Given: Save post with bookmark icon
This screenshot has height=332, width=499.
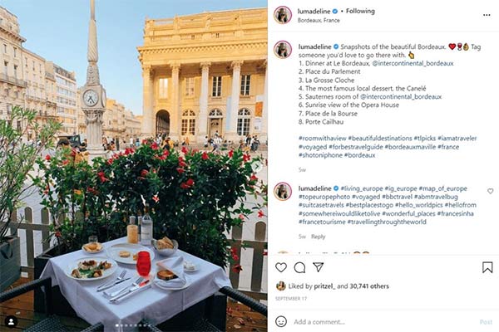Looking at the screenshot, I should 487,267.
